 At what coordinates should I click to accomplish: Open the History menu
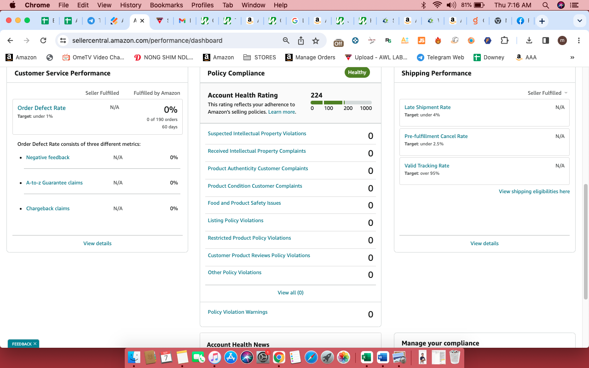(x=131, y=5)
